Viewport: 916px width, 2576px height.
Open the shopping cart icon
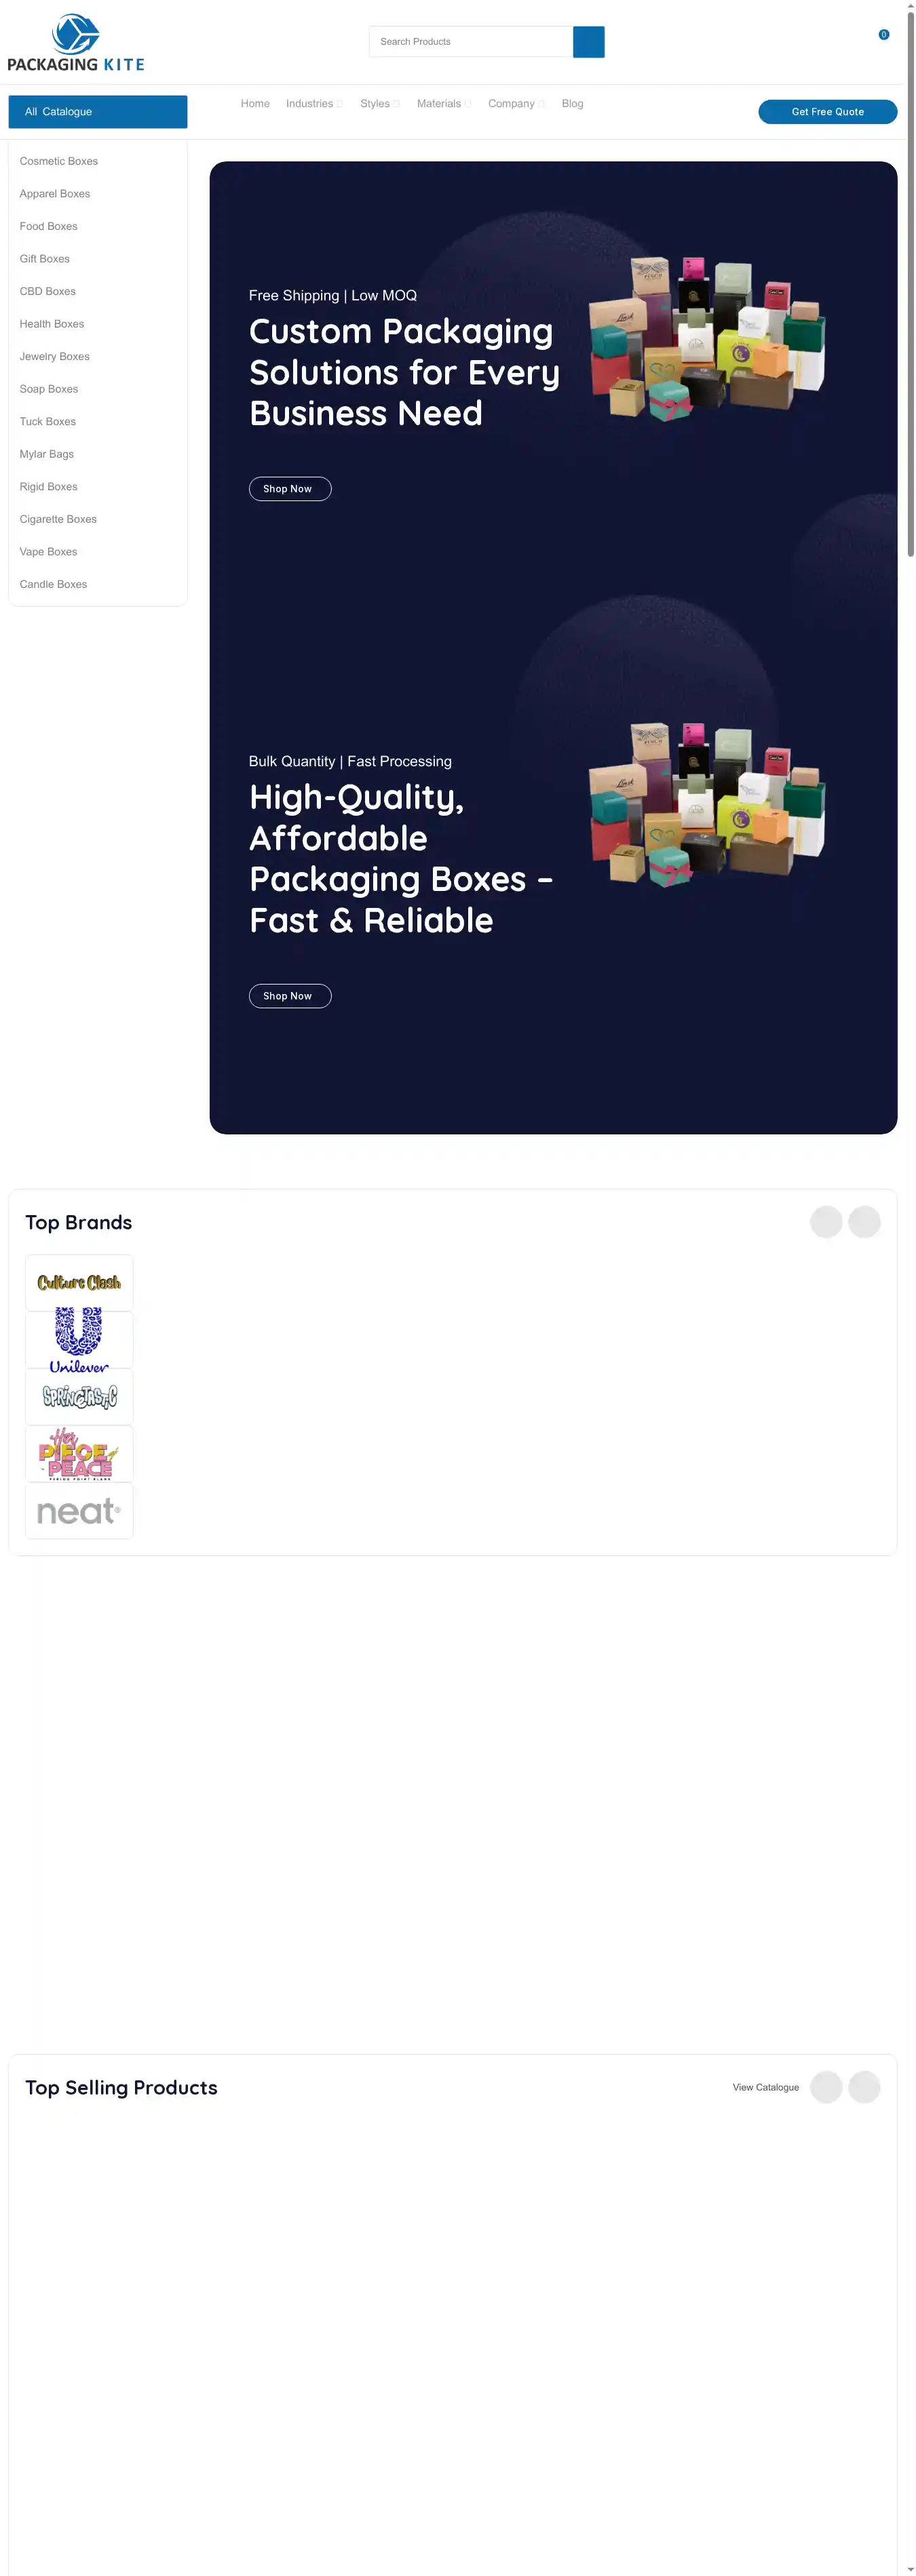[x=883, y=35]
